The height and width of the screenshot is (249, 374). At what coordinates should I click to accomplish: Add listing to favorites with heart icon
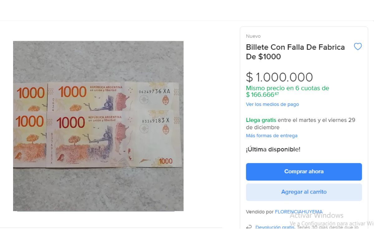358,47
